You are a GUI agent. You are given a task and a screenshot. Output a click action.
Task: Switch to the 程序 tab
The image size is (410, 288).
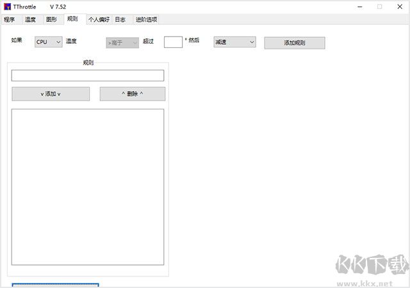9,20
